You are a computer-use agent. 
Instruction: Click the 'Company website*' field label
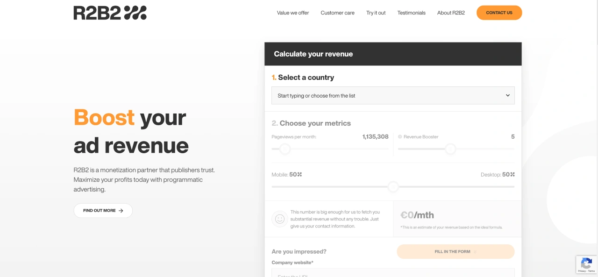point(292,263)
